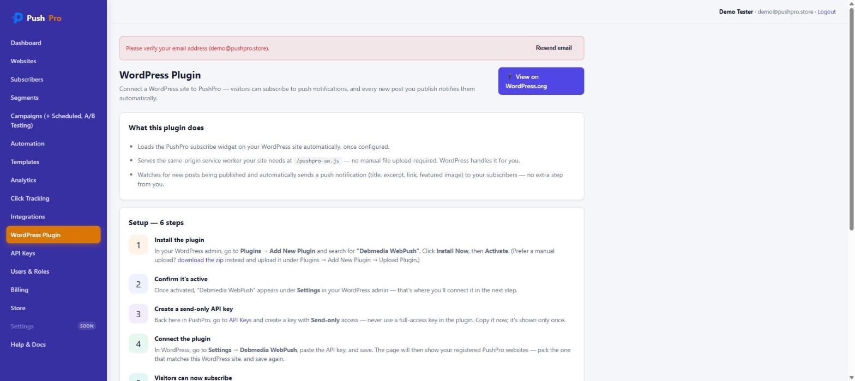Click View on WordPress.org button

541,81
